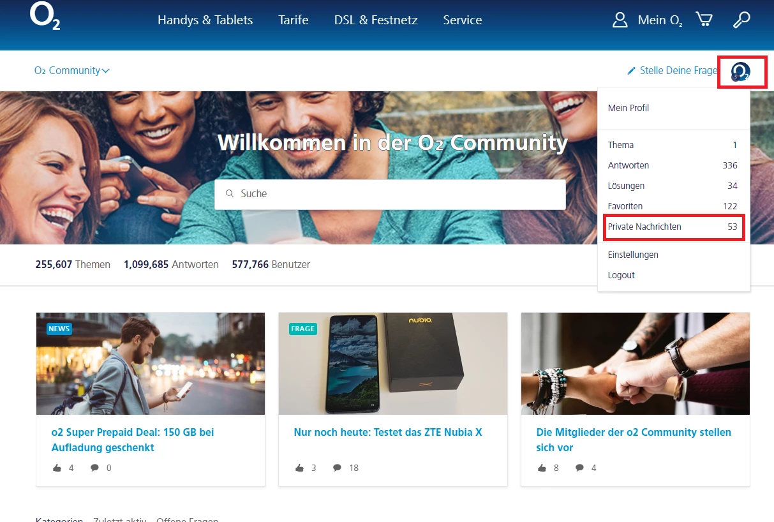
Task: Click the man with phone thumbnail
Action: [151, 364]
